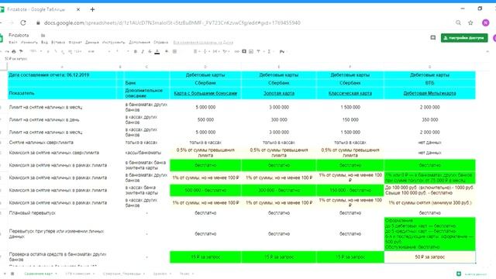Select column D header
Image resolution: width=496 pixels, height=279 pixels.
(205, 67)
